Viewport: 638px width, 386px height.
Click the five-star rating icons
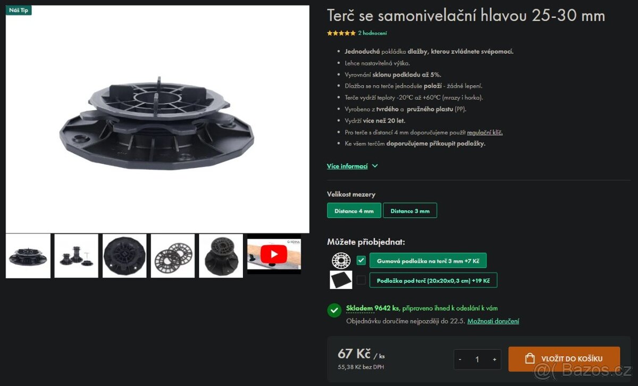pyautogui.click(x=341, y=33)
